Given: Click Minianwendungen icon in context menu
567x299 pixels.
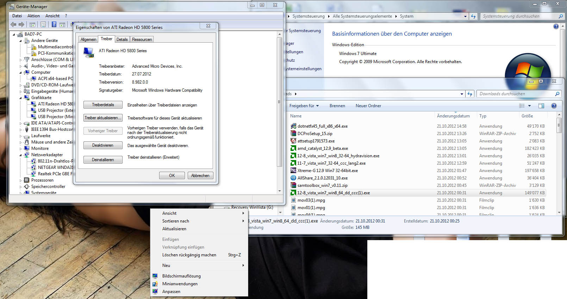Looking at the screenshot, I should pyautogui.click(x=155, y=284).
